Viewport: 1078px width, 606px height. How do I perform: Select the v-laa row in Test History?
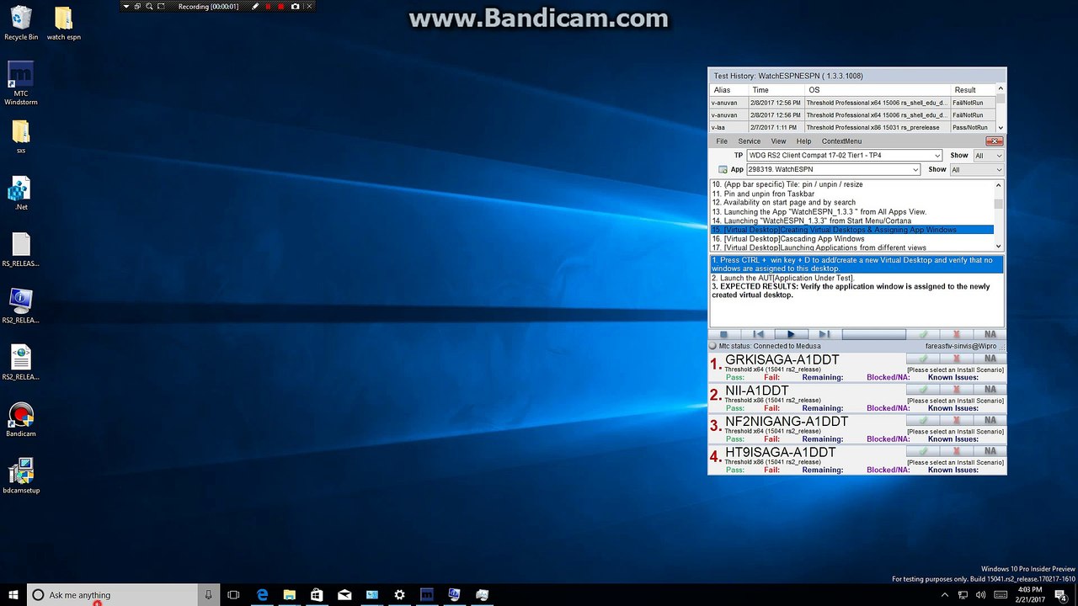click(x=853, y=127)
